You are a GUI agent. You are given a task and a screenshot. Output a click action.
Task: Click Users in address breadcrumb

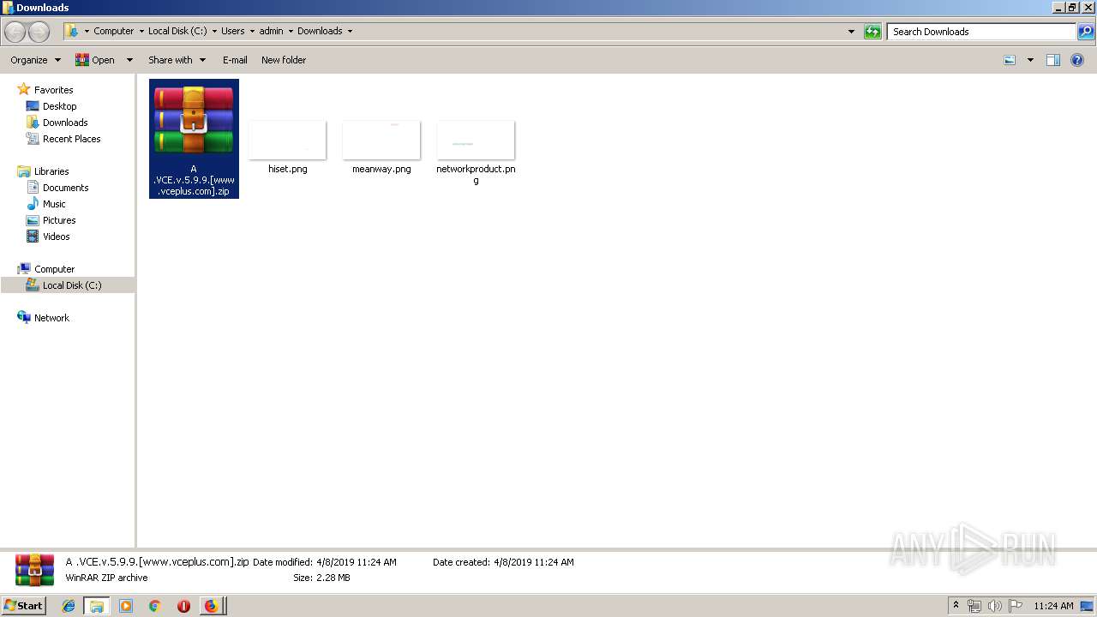[232, 31]
